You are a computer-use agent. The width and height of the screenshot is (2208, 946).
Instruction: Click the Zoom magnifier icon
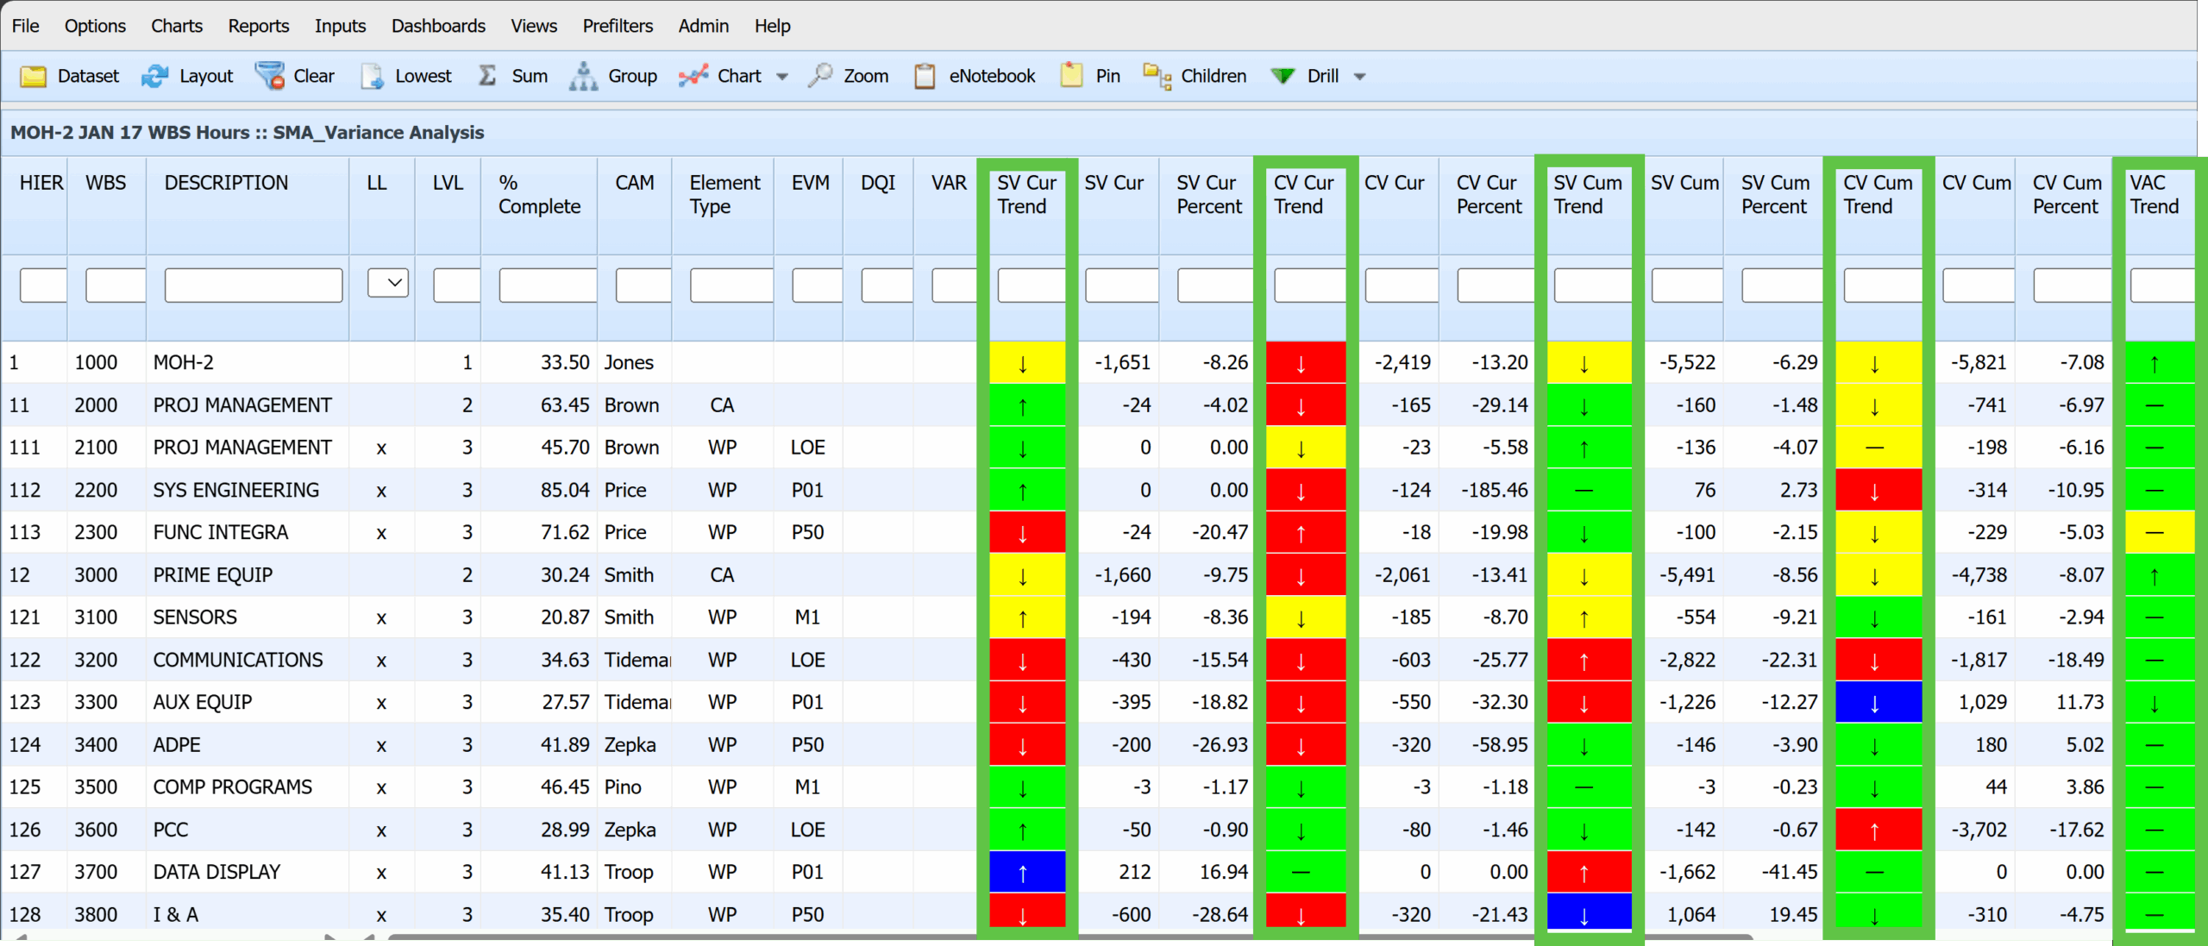click(x=819, y=76)
